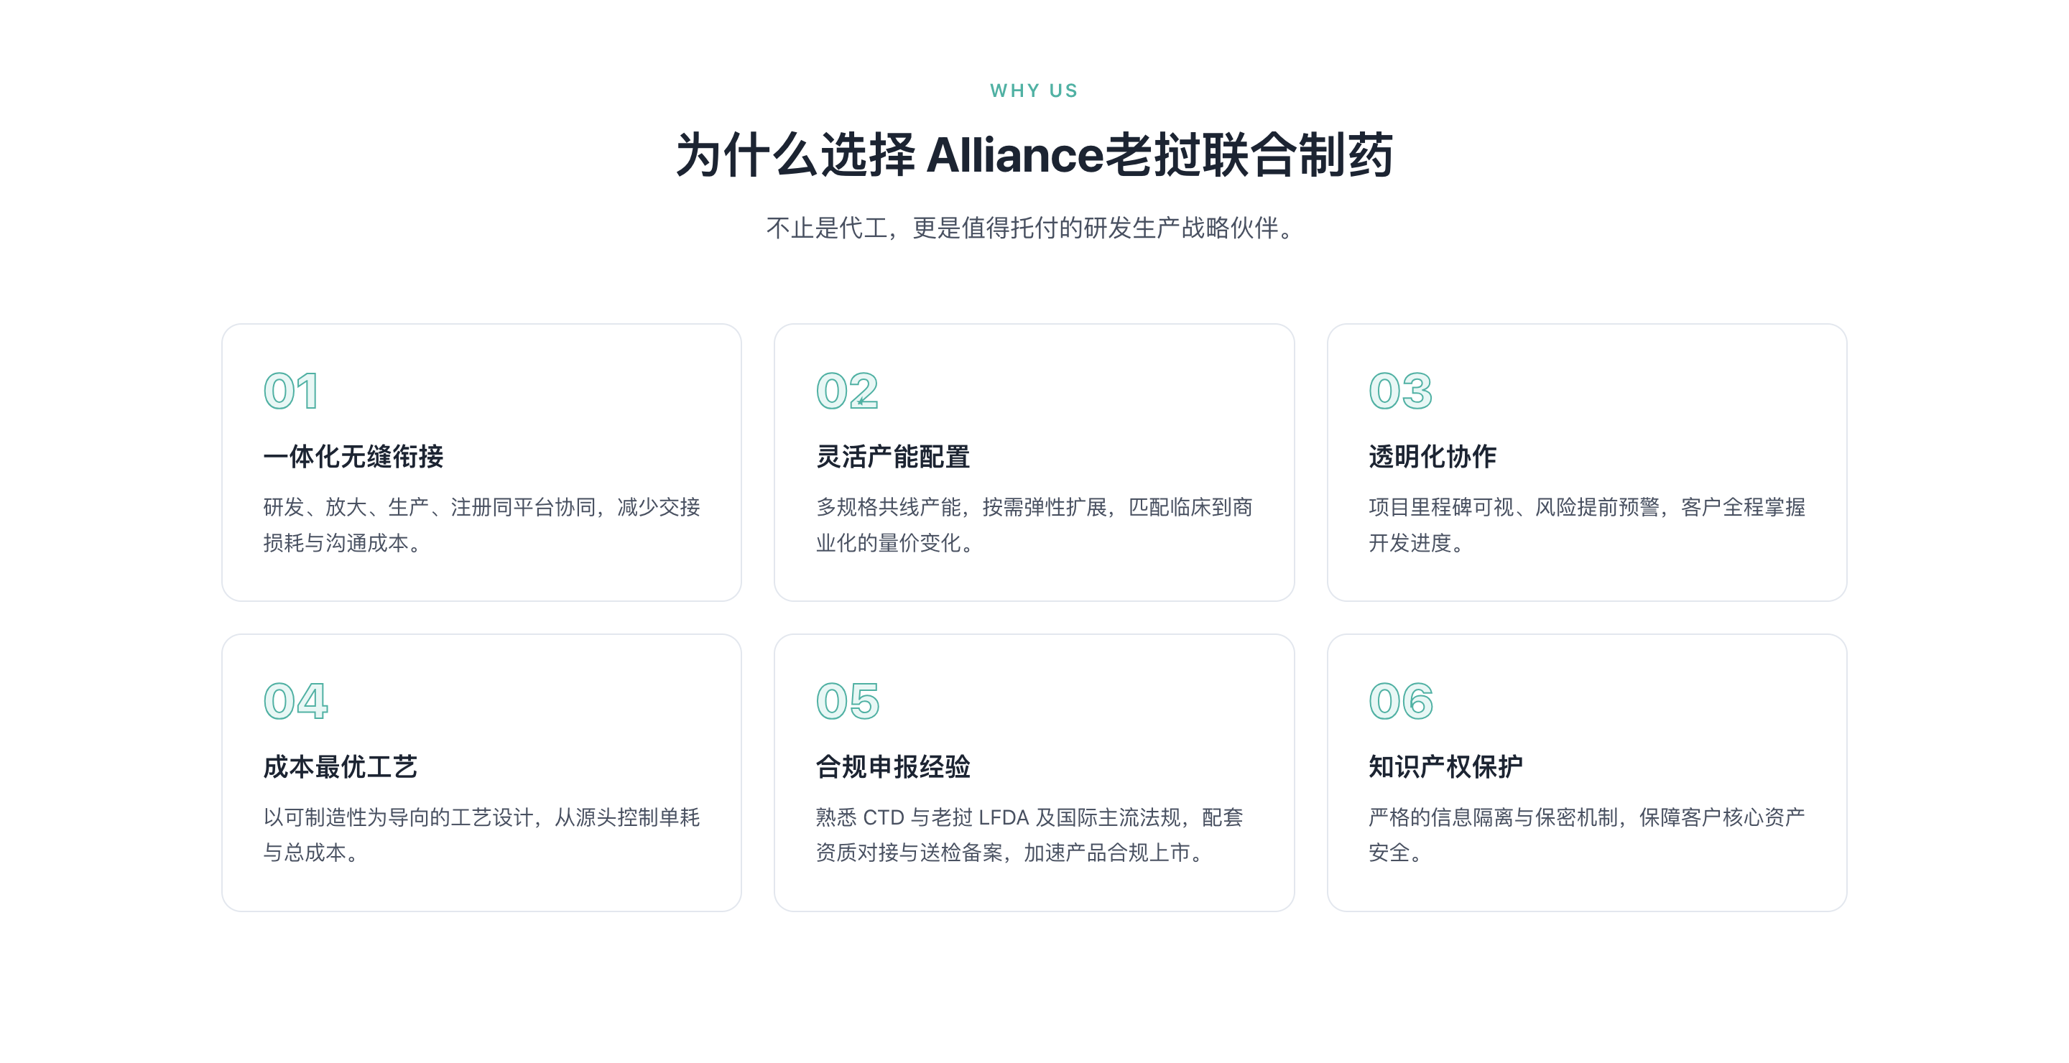The image size is (2069, 1063).
Task: Click the outlined number "06"
Action: click(x=1402, y=701)
